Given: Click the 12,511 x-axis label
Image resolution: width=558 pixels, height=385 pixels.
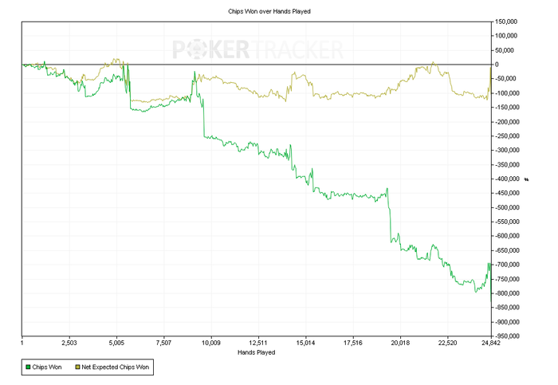Looking at the screenshot, I should (258, 343).
